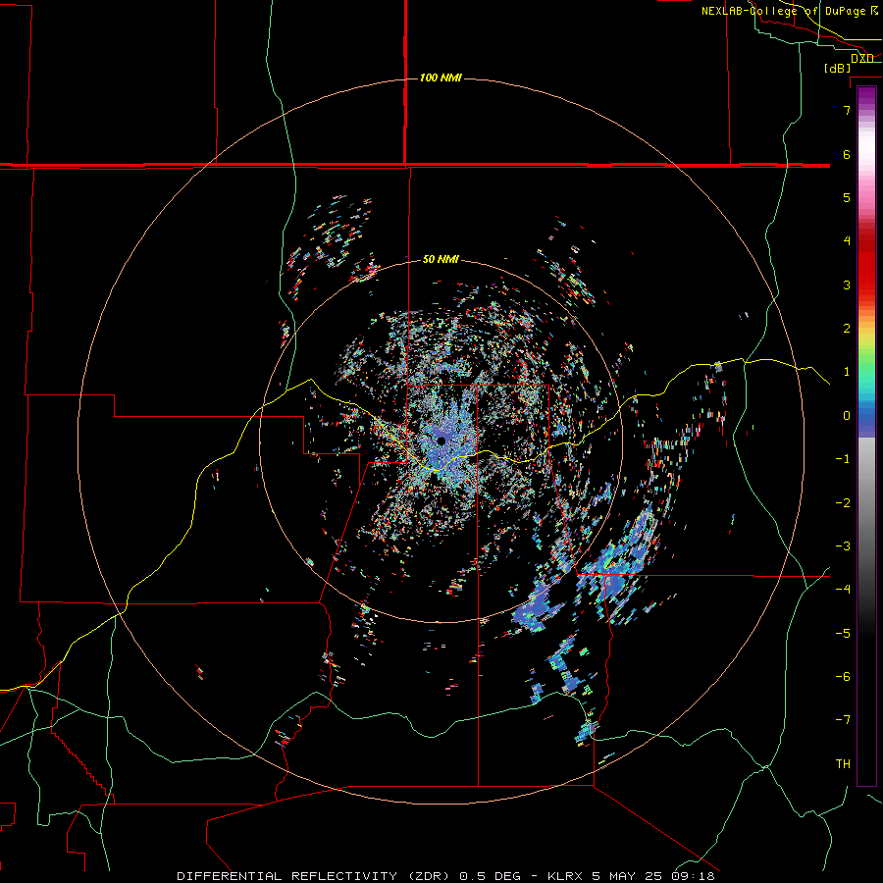Image resolution: width=883 pixels, height=883 pixels.
Task: Click the scale value -6
Action: 843,677
